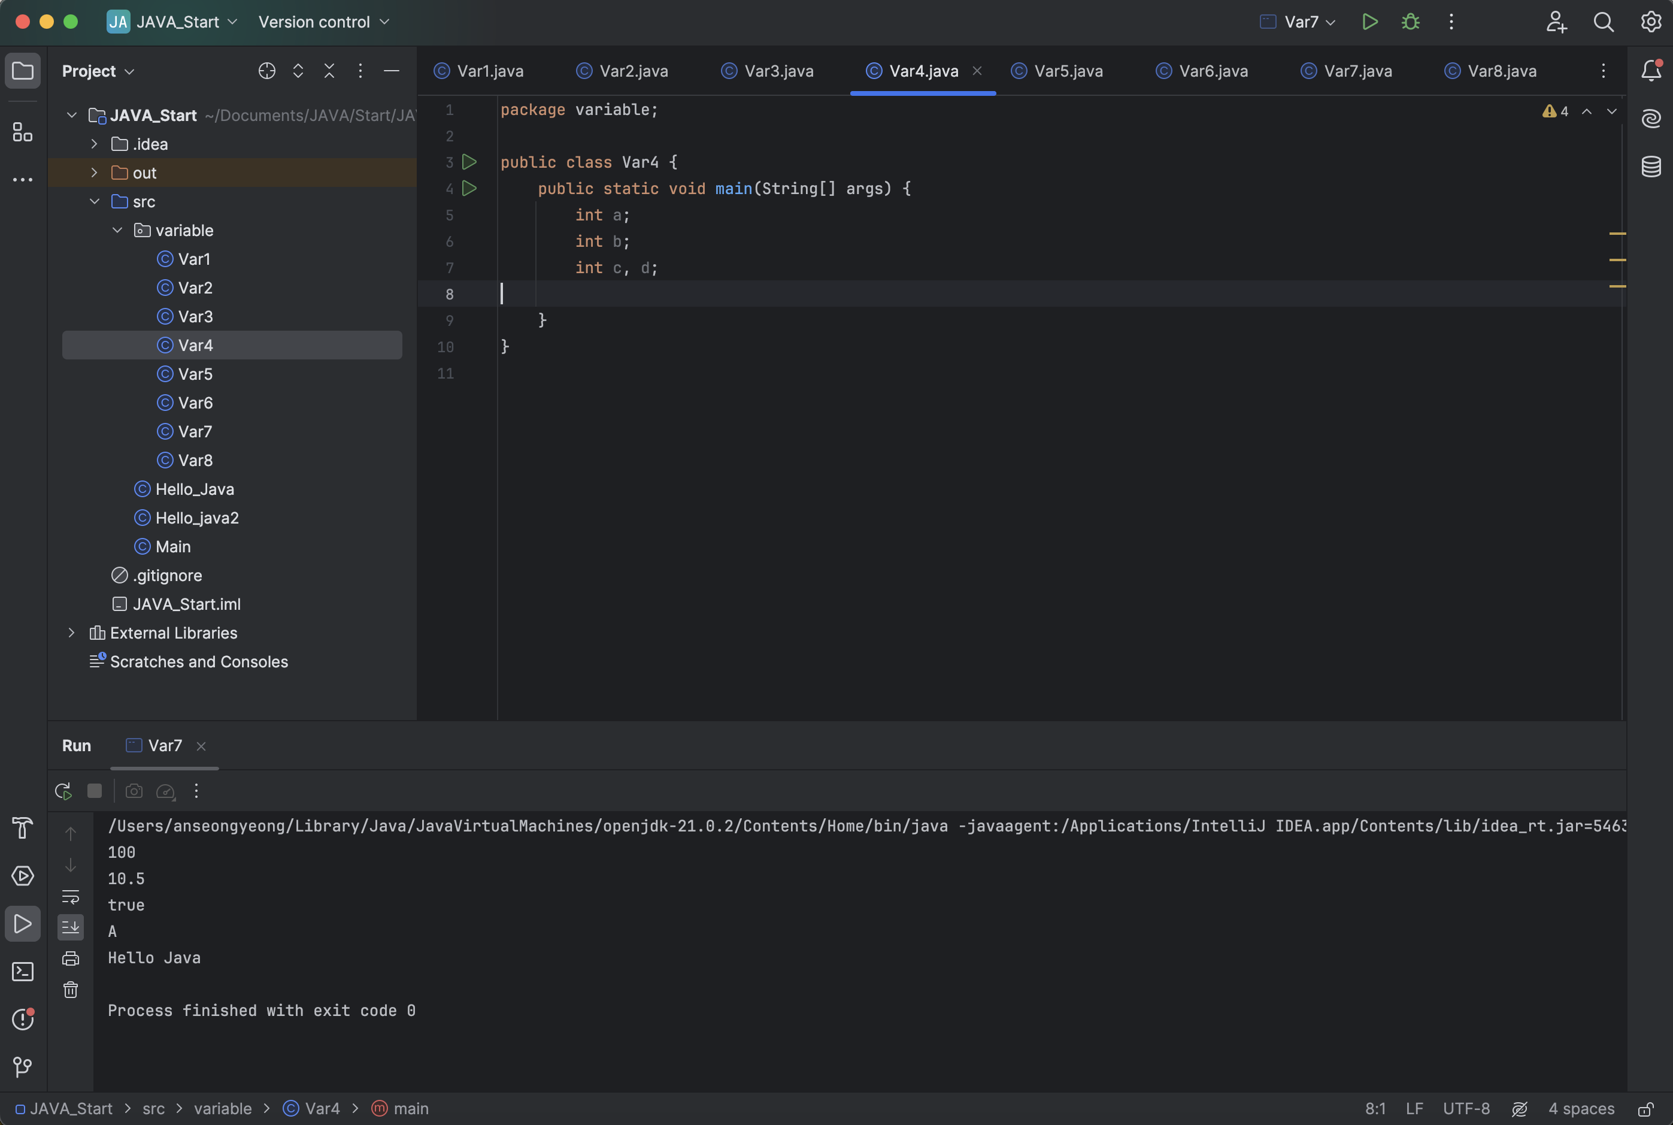Open the Terminal tool window
Screen dimensions: 1673x1125
point(23,972)
